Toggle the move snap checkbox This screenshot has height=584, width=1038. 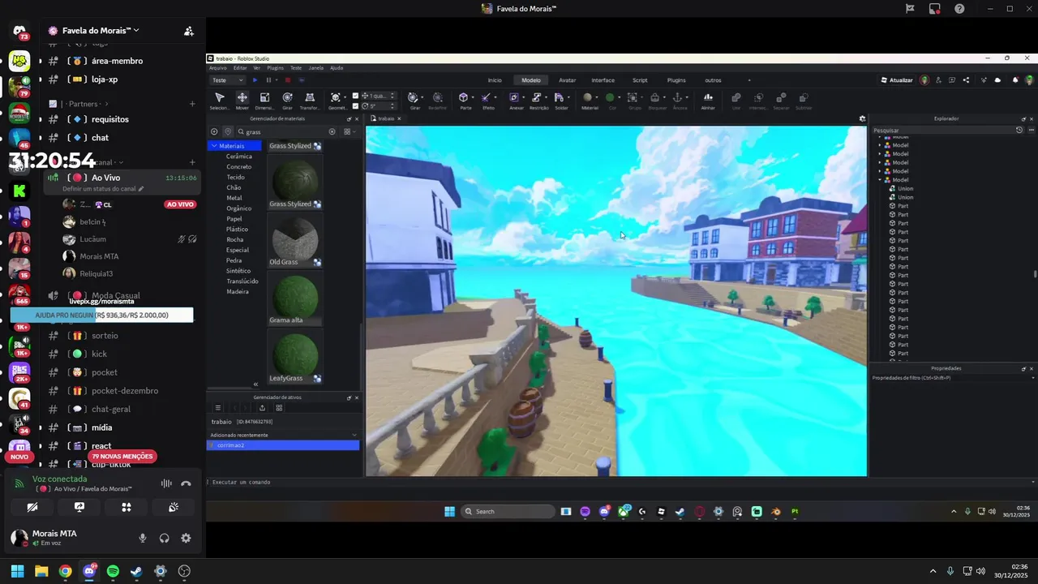pyautogui.click(x=355, y=96)
